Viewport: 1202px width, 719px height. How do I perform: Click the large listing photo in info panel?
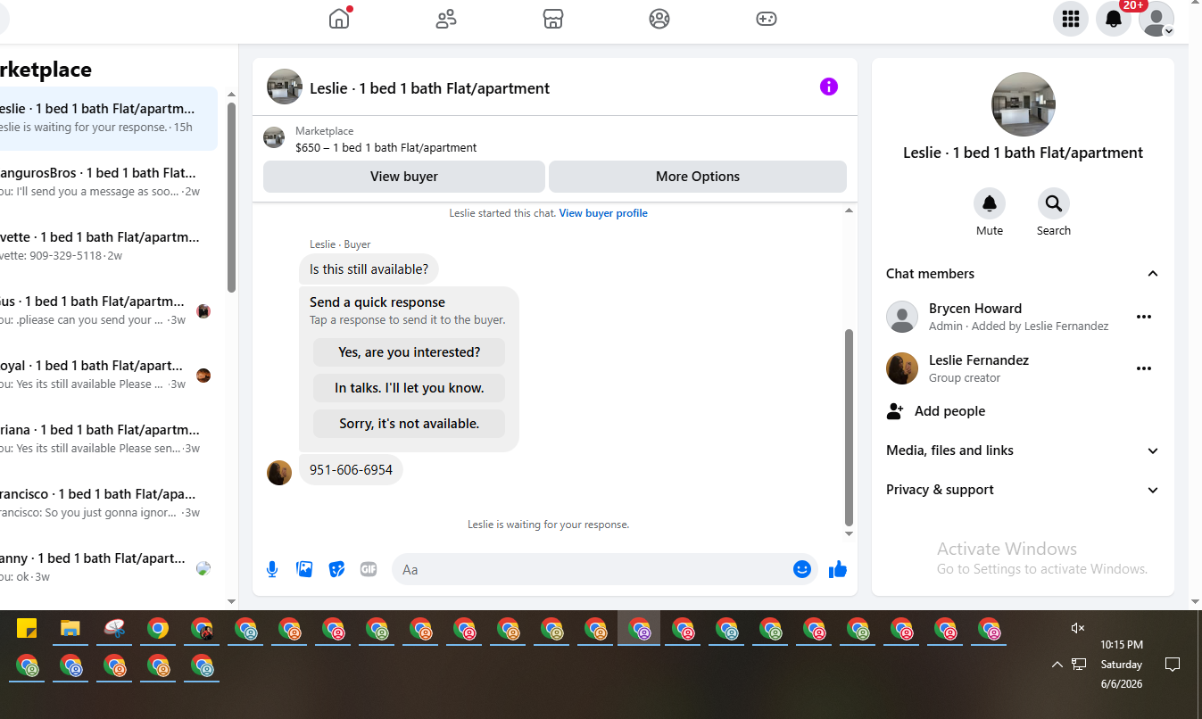click(x=1024, y=104)
